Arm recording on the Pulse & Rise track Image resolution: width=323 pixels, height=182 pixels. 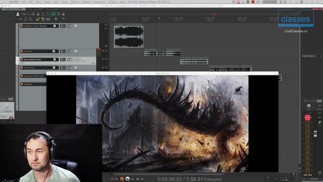click(x=22, y=68)
